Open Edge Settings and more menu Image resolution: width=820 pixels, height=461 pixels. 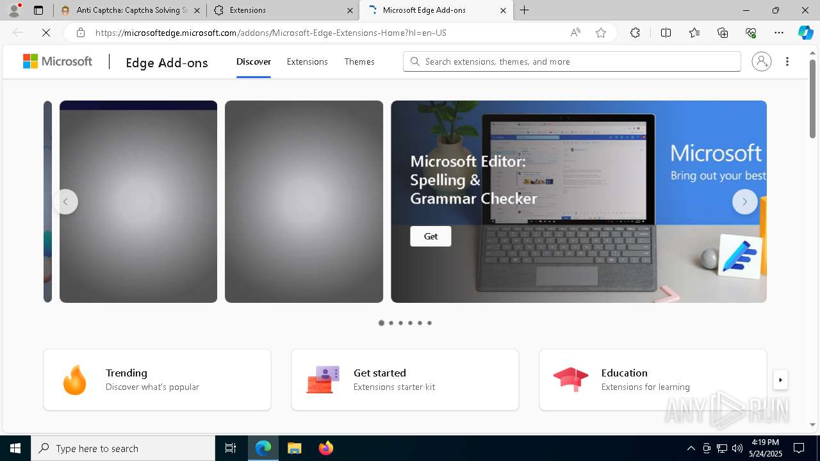[x=779, y=33]
